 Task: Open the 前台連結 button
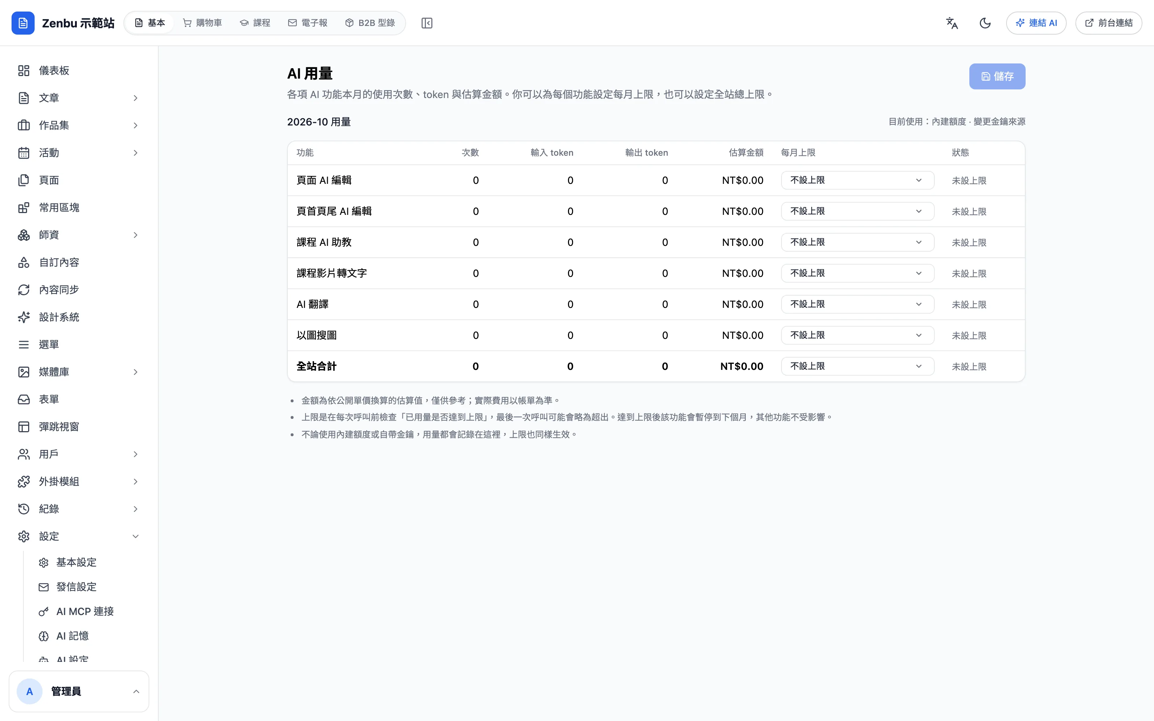coord(1109,23)
